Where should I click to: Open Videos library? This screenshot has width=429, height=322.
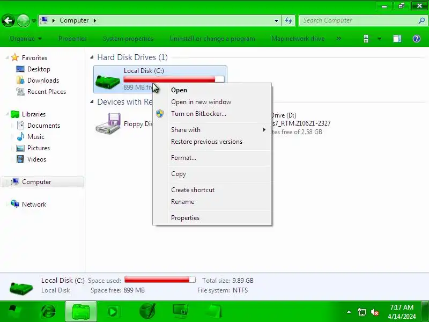tap(36, 159)
